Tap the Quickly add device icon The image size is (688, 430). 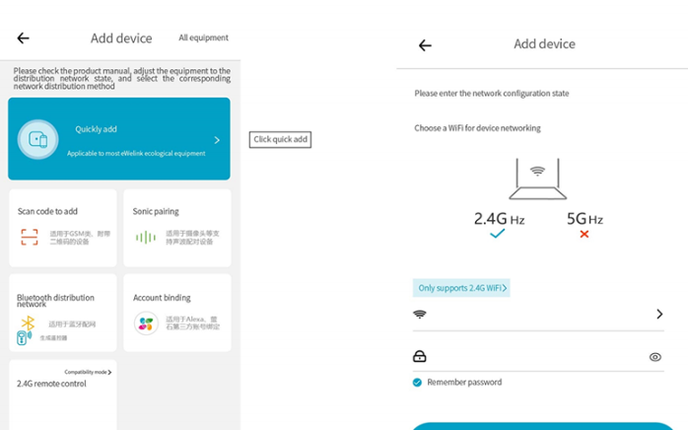pos(37,139)
